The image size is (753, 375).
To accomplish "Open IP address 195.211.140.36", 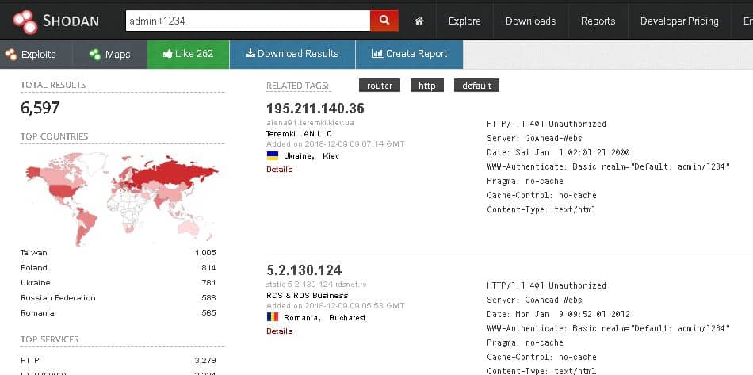I will click(315, 109).
